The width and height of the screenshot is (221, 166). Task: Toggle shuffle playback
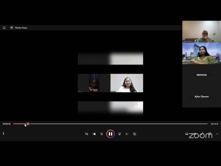click(87, 134)
